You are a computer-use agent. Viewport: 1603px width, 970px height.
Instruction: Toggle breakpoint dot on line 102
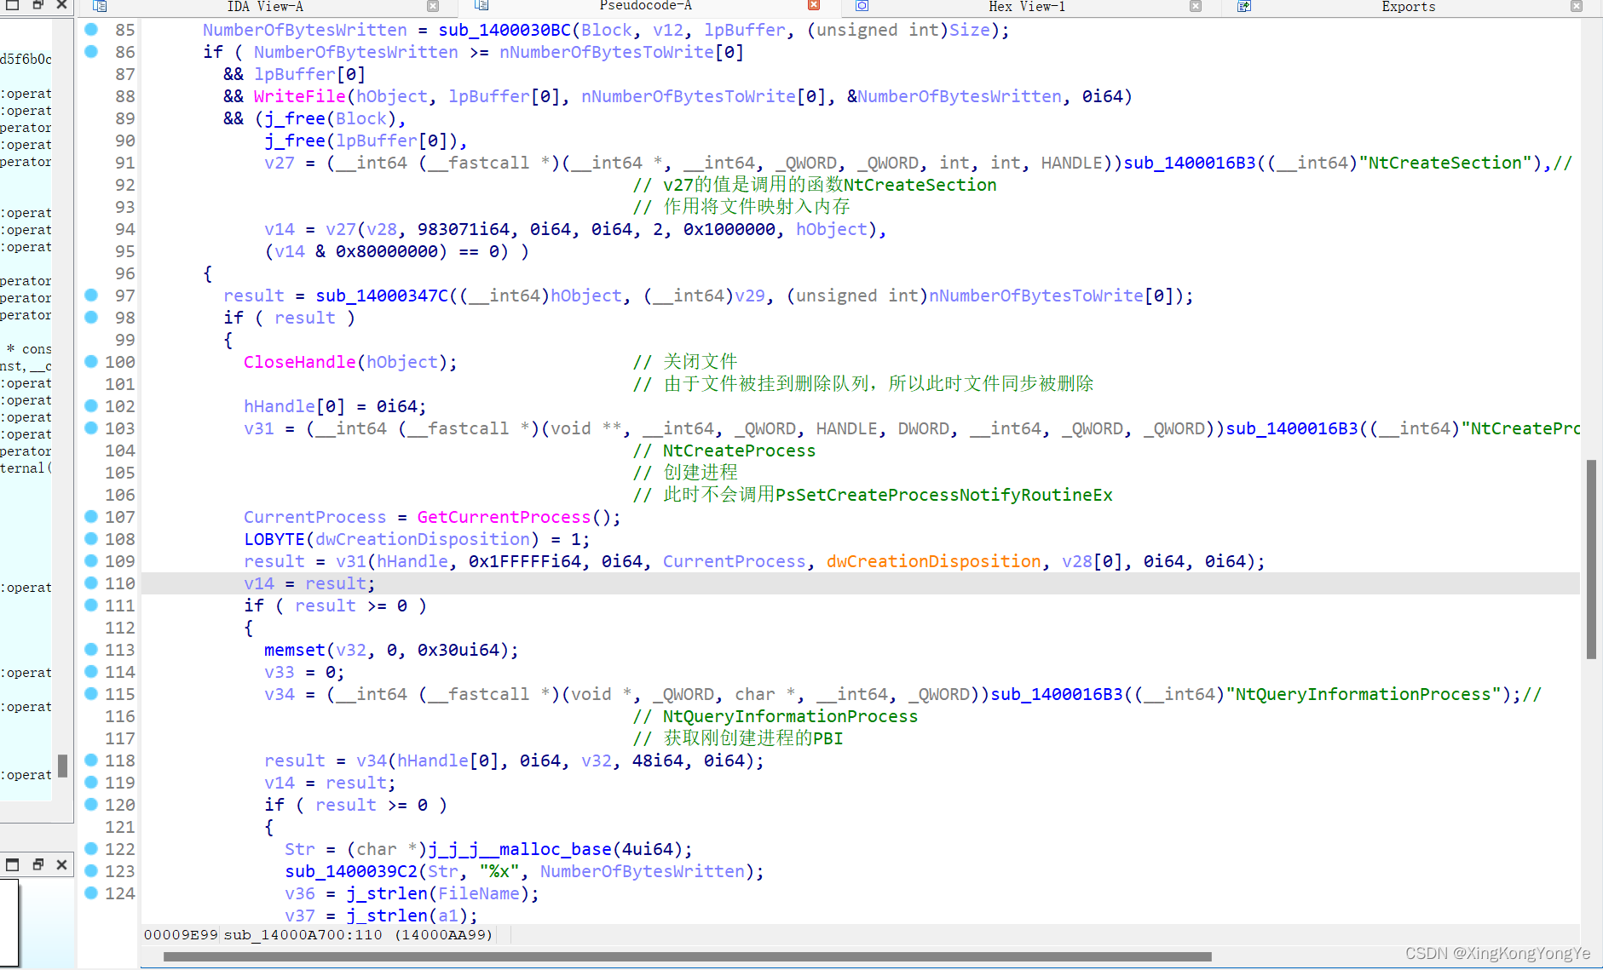[91, 405]
